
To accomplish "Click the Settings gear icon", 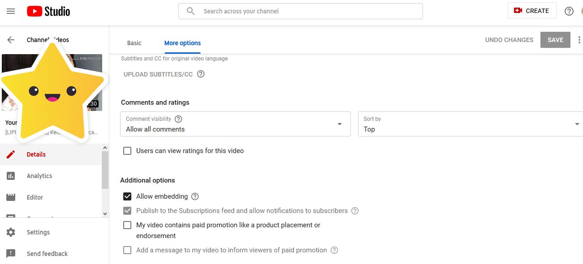I will pyautogui.click(x=11, y=232).
